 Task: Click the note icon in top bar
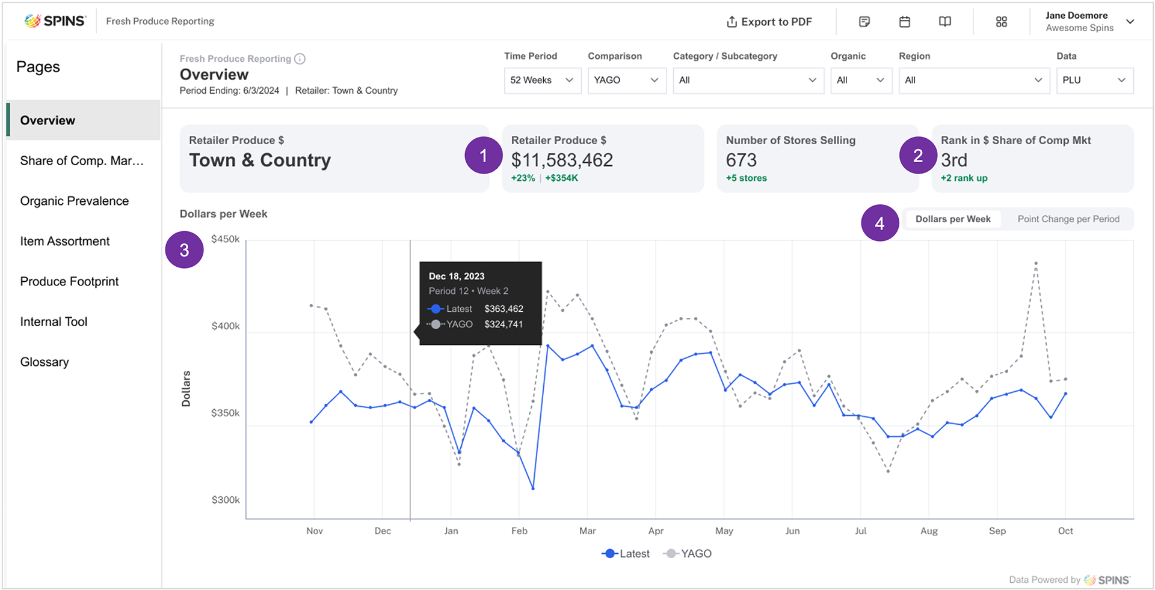tap(864, 22)
